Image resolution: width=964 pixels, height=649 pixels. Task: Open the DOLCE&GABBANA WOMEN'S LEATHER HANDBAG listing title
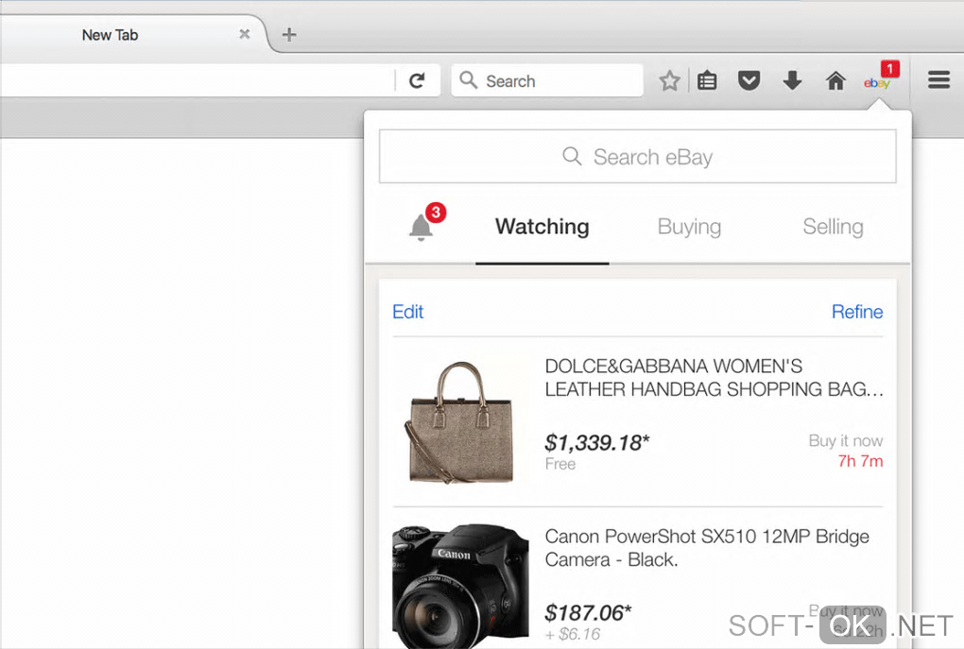click(714, 377)
